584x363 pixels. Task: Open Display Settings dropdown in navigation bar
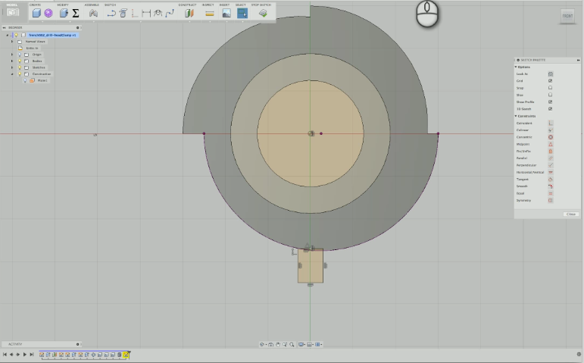[x=301, y=345]
